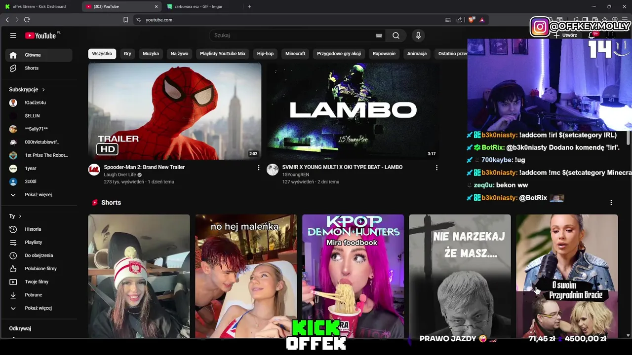Open the Subskrypcje section chevron
632x355 pixels.
43,90
